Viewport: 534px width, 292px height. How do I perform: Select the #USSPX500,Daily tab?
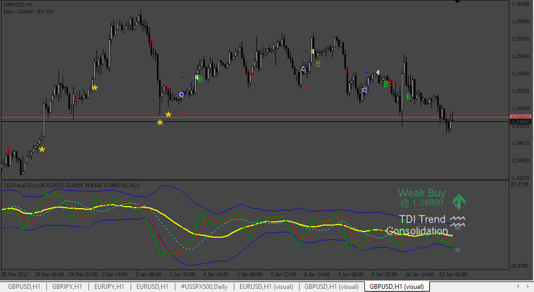pos(204,287)
